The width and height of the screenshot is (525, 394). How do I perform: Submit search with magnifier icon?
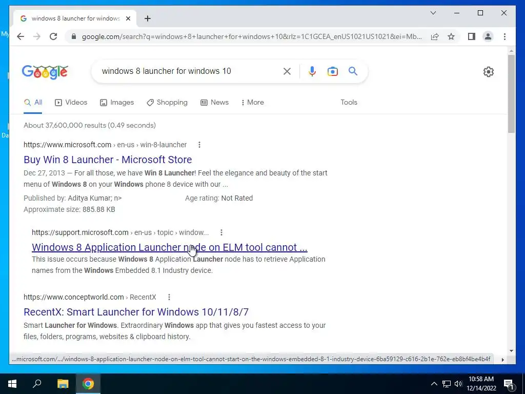tap(353, 71)
